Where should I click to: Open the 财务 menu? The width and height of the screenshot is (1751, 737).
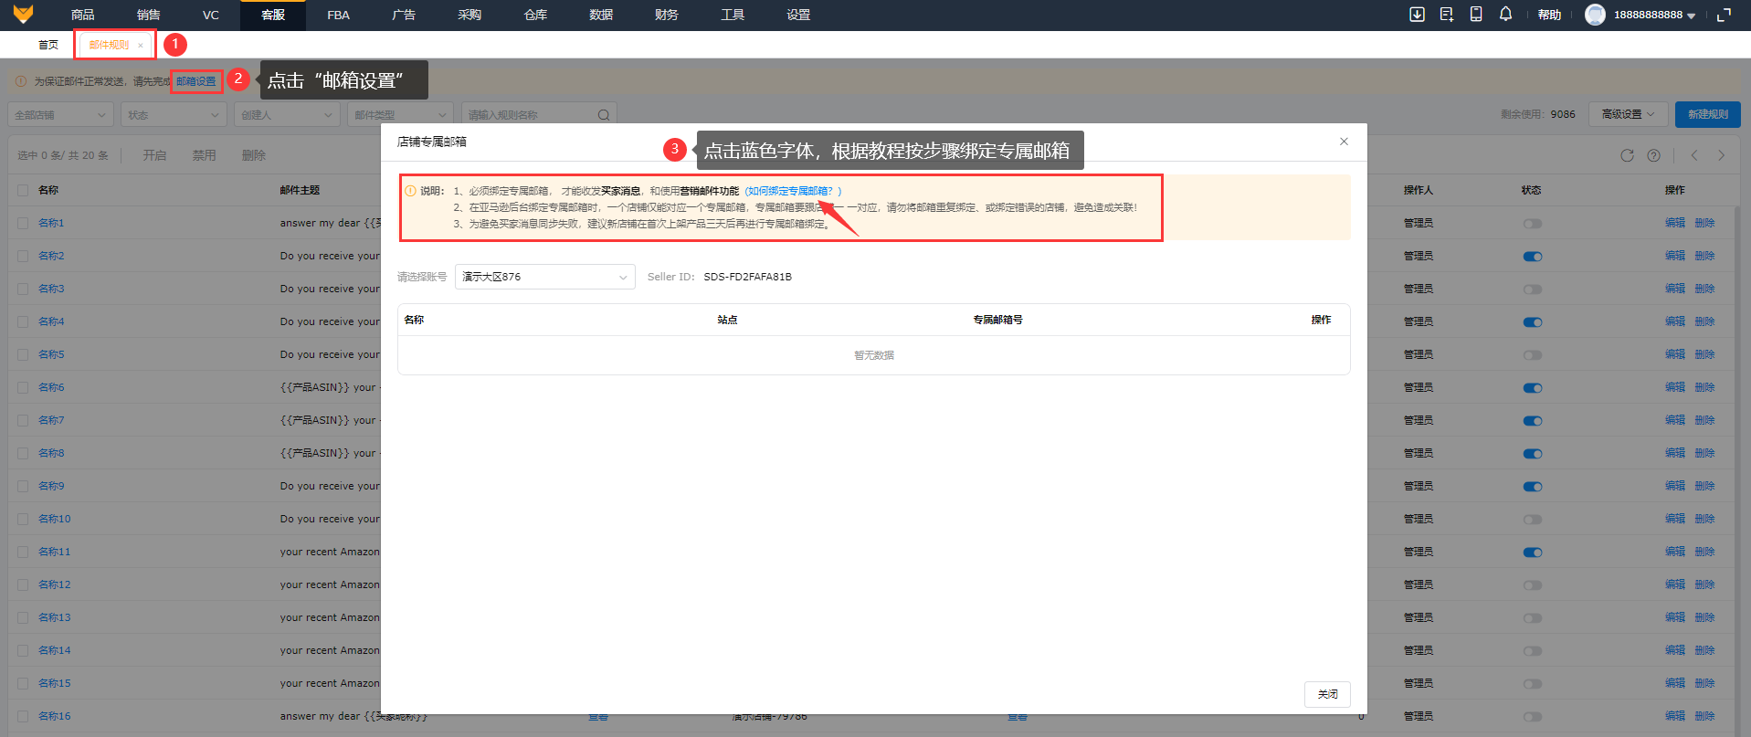[x=667, y=15]
